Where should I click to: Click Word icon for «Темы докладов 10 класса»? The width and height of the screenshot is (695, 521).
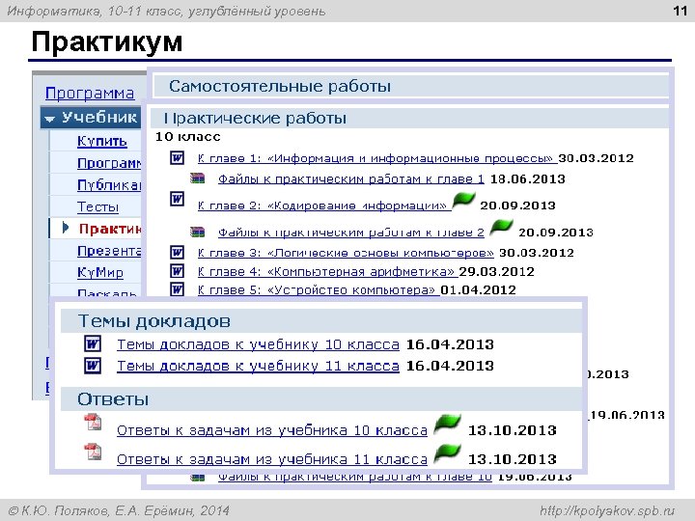(93, 343)
